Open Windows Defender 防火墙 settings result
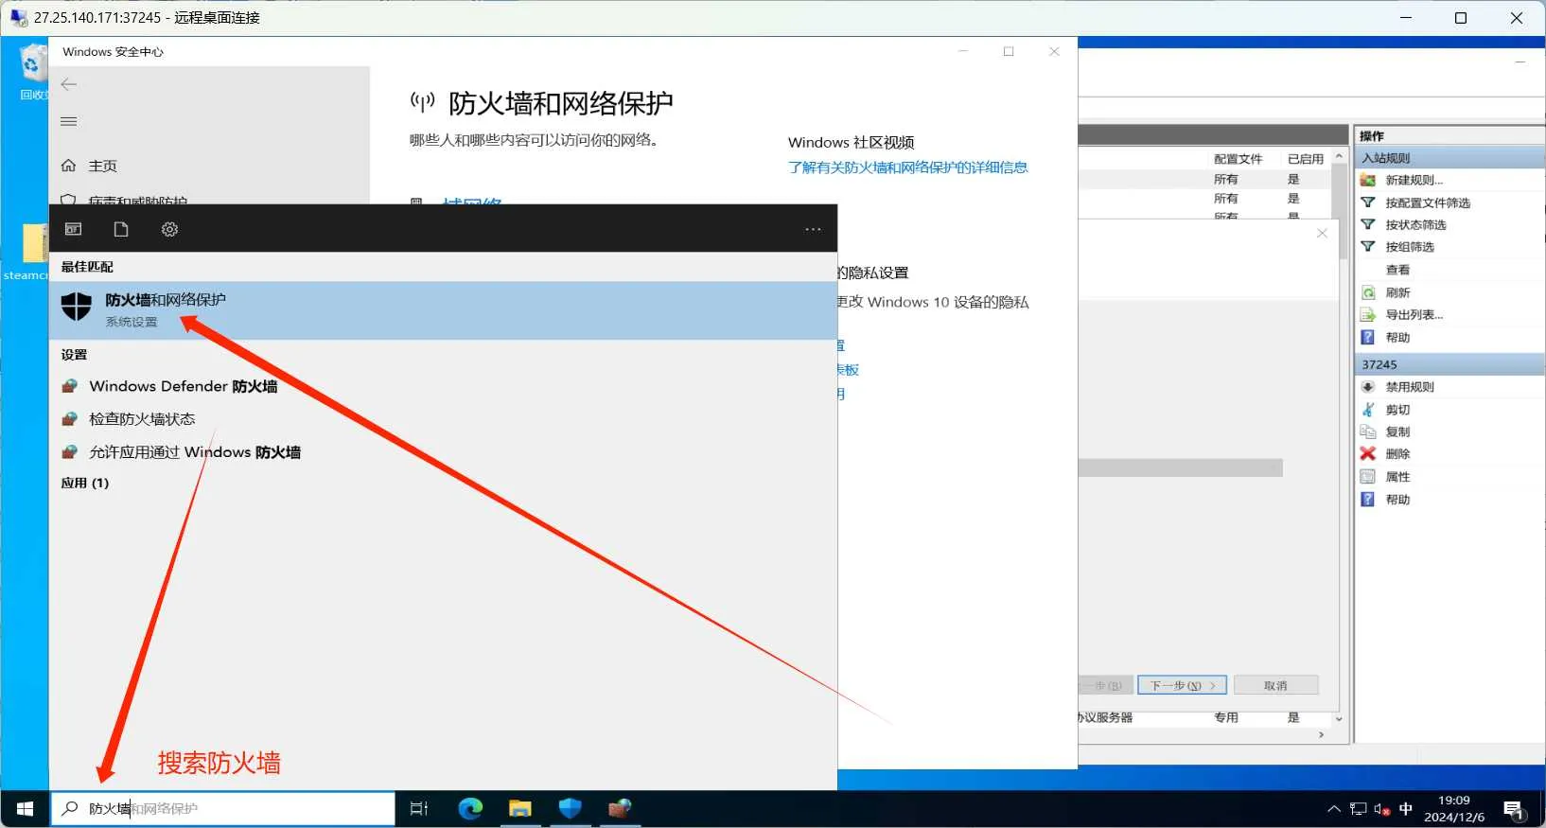Image resolution: width=1546 pixels, height=828 pixels. point(183,386)
